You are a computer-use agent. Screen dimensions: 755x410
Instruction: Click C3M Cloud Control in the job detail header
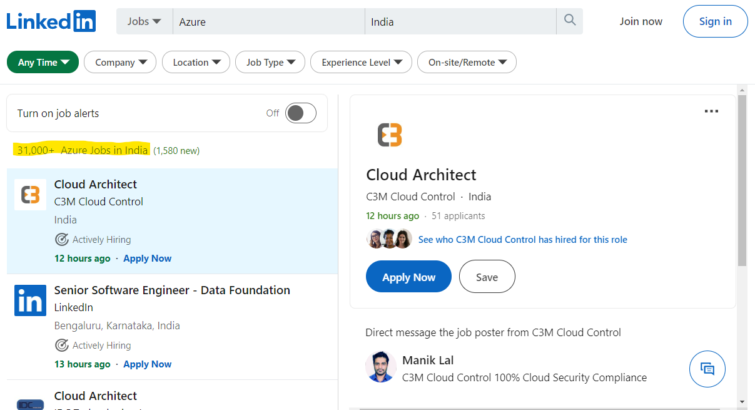tap(410, 197)
